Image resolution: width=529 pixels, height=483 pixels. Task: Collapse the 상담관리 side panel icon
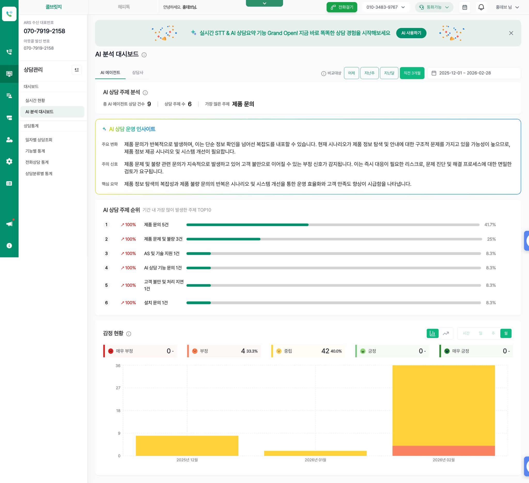[77, 70]
